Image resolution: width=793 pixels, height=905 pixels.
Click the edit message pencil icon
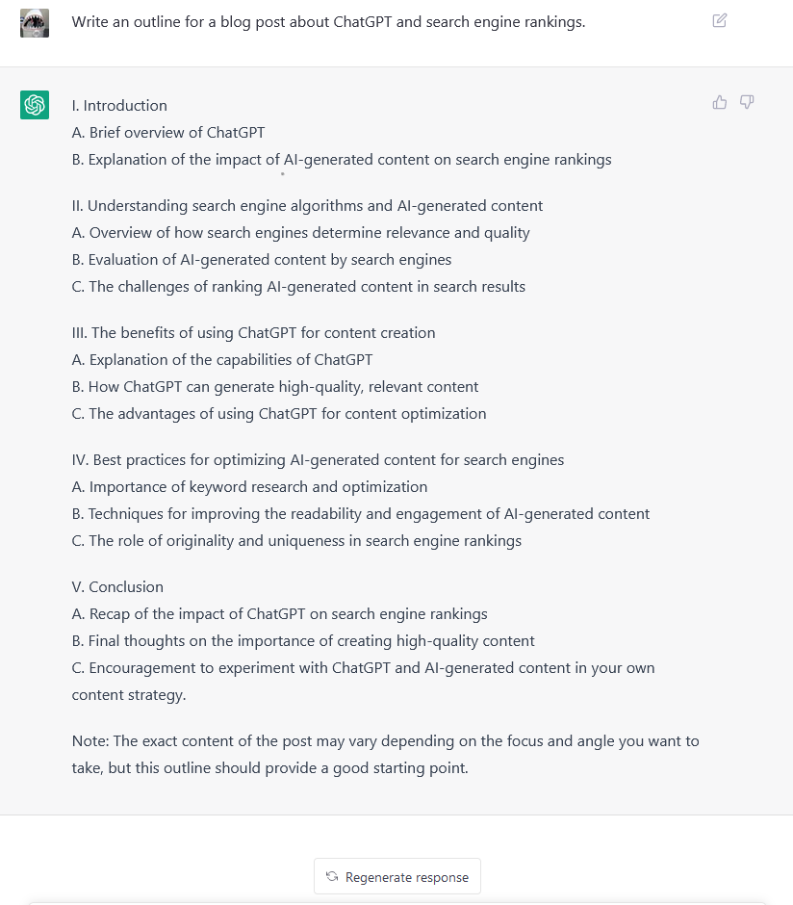point(720,20)
